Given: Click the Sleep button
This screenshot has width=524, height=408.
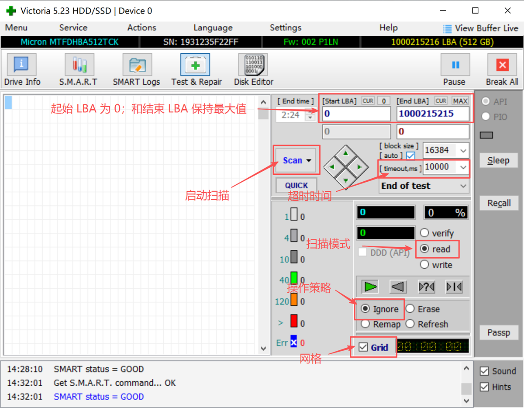Looking at the screenshot, I should [x=499, y=160].
